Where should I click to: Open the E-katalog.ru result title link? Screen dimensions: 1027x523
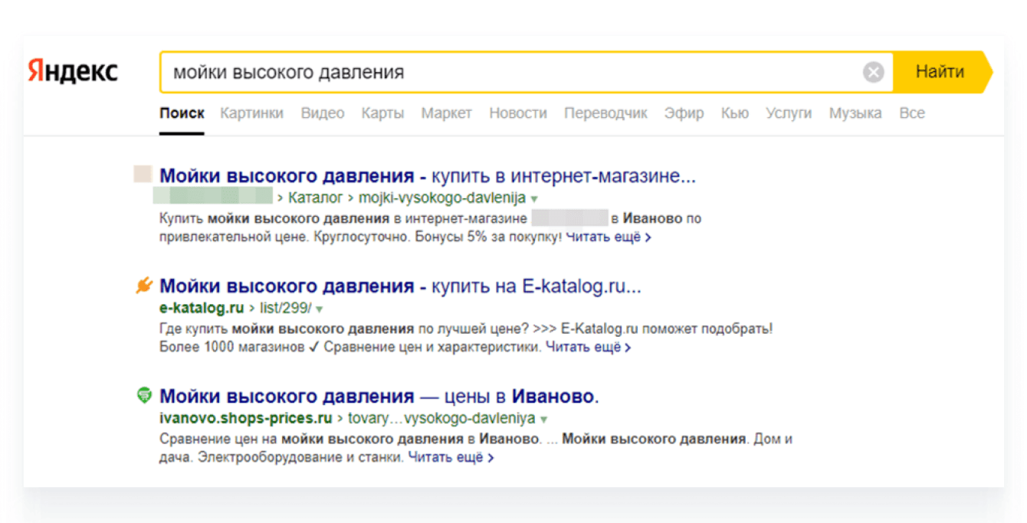coord(399,286)
